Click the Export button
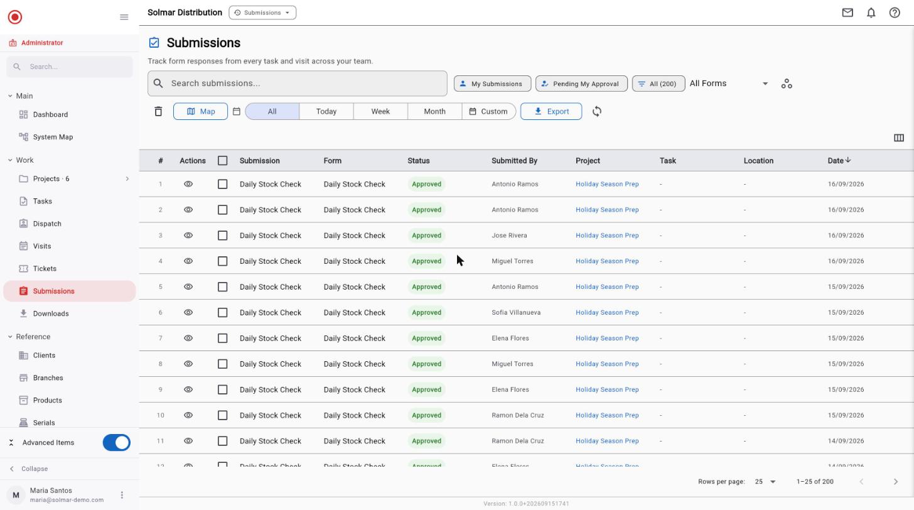 551,111
